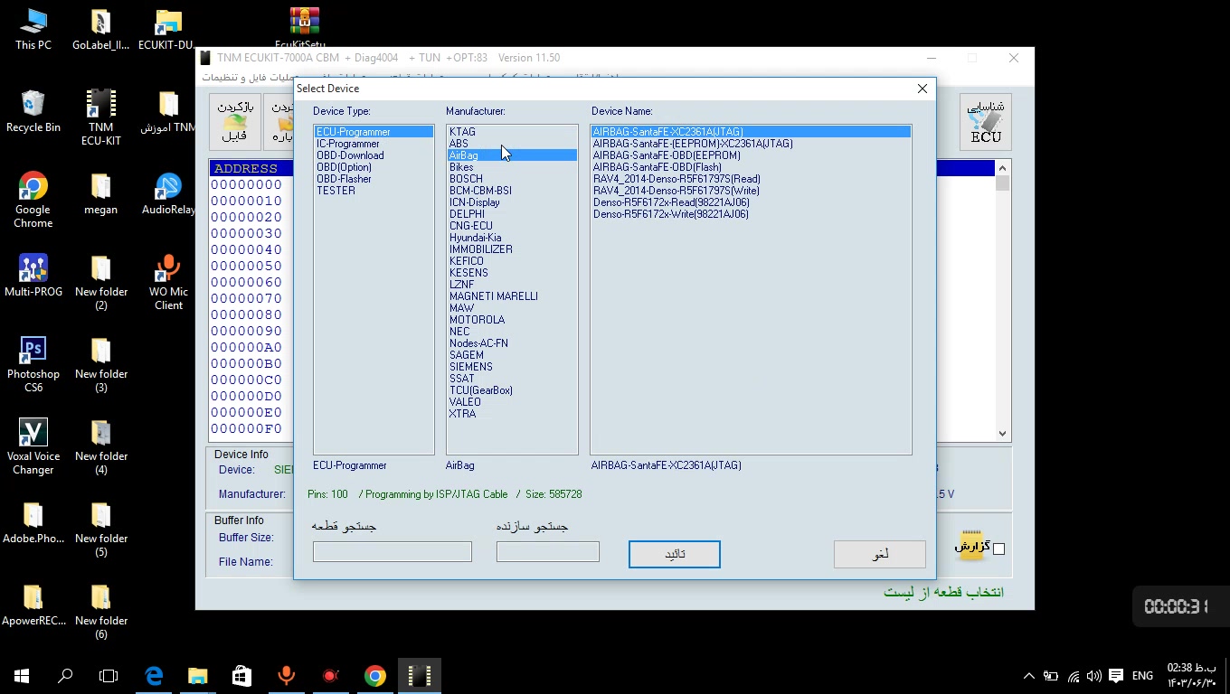Open WO Mic Client desktop shortcut
Image resolution: width=1230 pixels, height=694 pixels.
[168, 282]
